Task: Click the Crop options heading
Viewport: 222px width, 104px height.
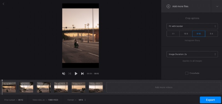Action: coord(192,18)
